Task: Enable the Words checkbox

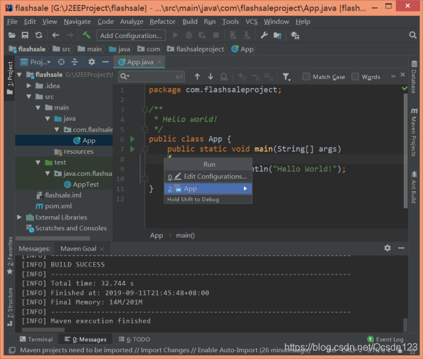Action: [355, 77]
